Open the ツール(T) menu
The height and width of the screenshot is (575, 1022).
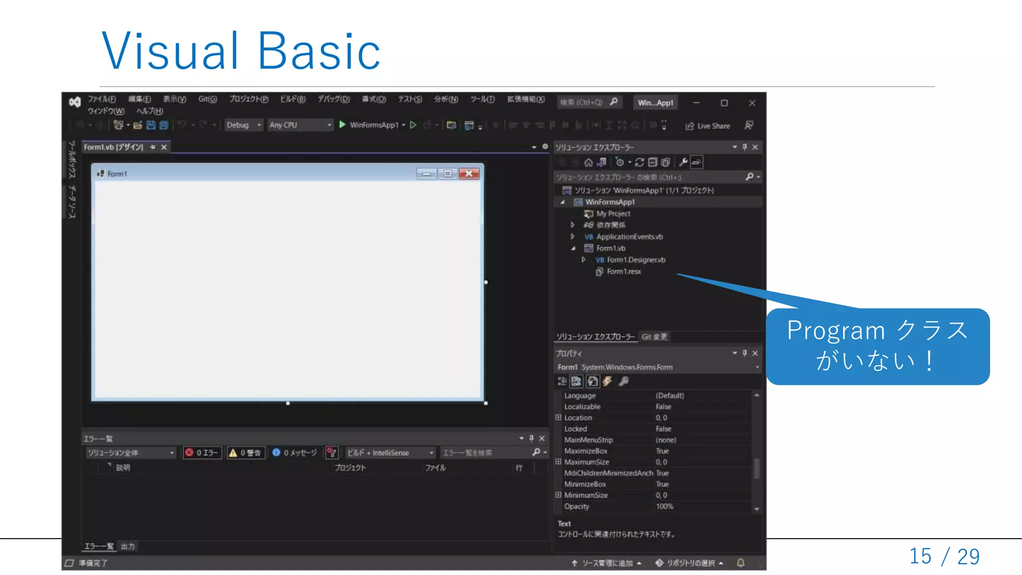pyautogui.click(x=483, y=99)
